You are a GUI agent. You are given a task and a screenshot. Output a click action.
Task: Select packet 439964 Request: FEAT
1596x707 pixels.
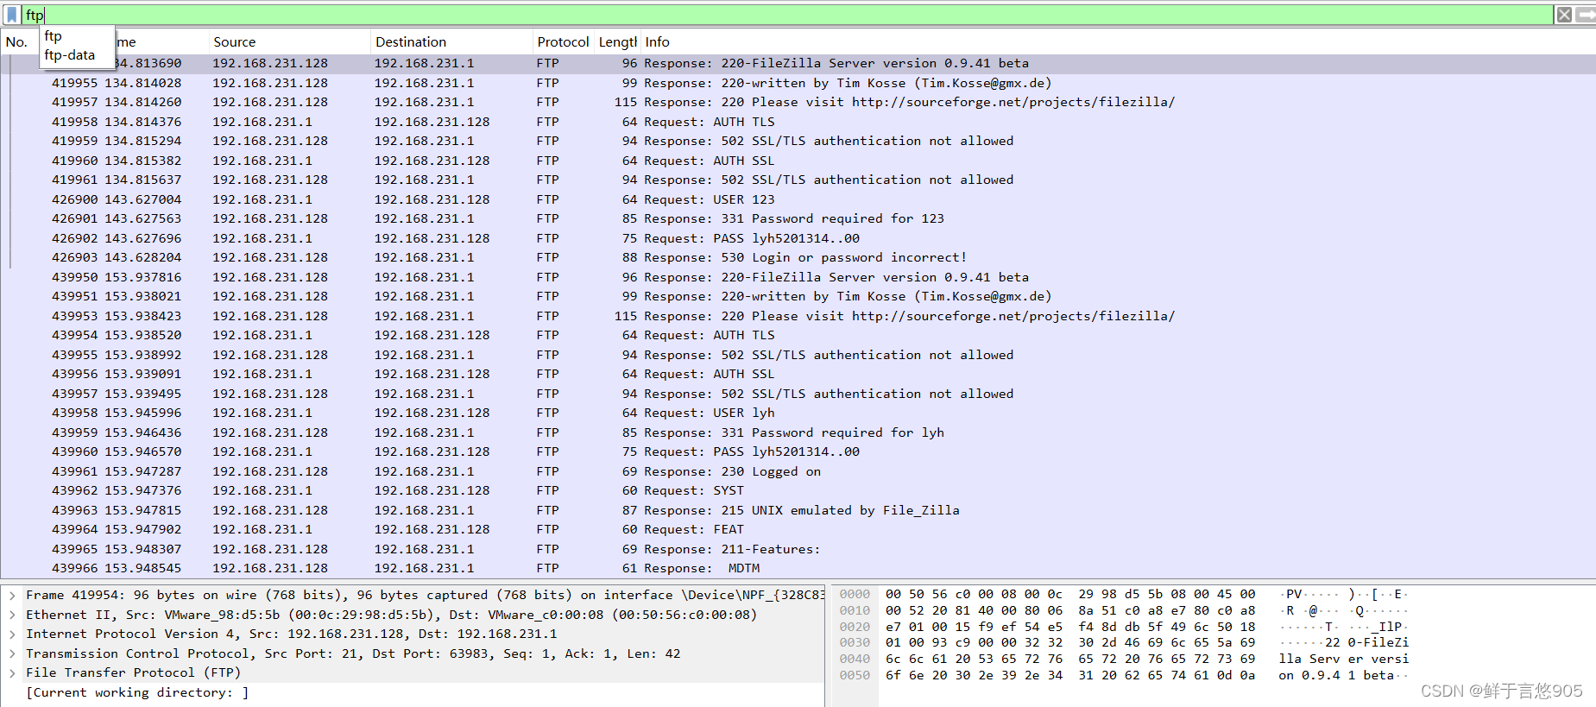(x=798, y=529)
